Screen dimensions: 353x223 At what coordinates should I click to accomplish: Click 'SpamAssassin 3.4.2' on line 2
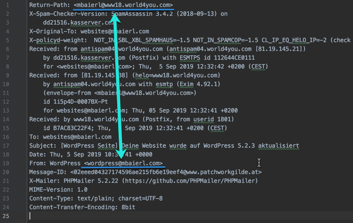pos(142,14)
